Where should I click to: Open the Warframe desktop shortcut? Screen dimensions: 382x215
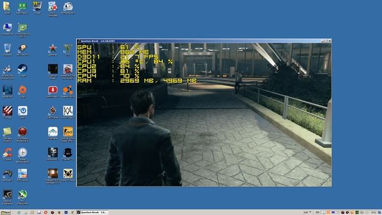[53, 133]
